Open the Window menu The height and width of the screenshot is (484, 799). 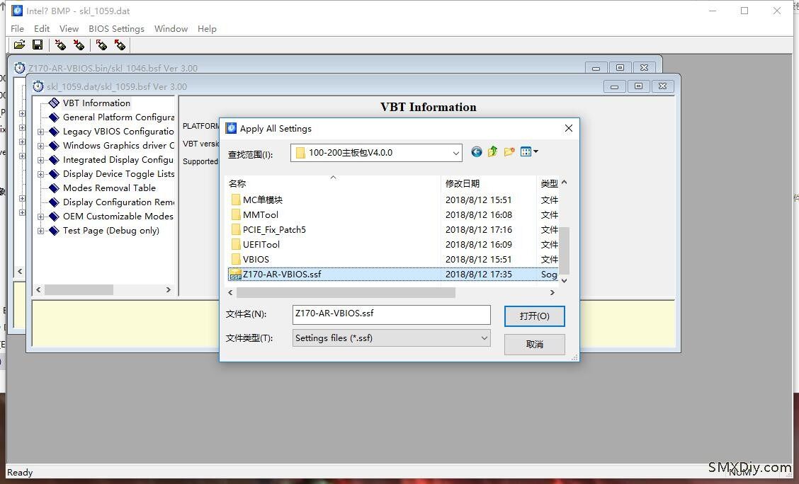[171, 28]
